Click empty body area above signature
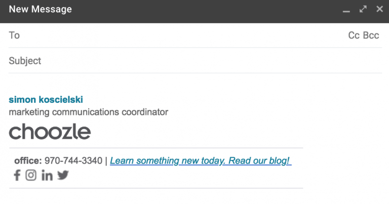Image resolution: width=389 pixels, height=204 pixels. [x=195, y=84]
